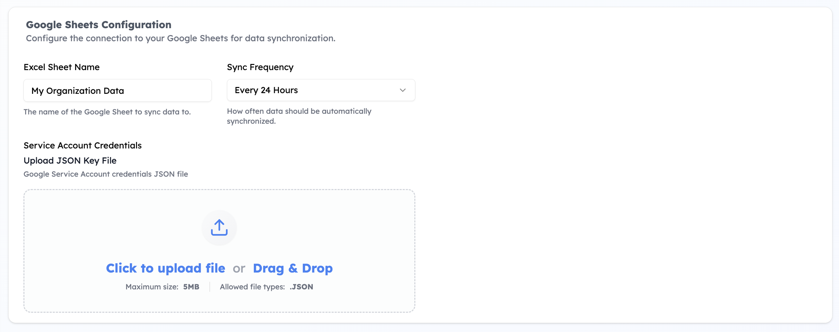Click the upload arrow icon

point(219,228)
